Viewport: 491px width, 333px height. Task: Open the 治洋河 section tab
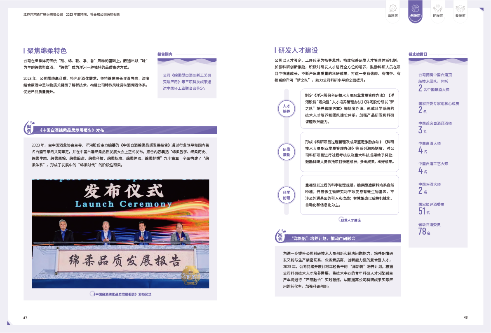393,12
